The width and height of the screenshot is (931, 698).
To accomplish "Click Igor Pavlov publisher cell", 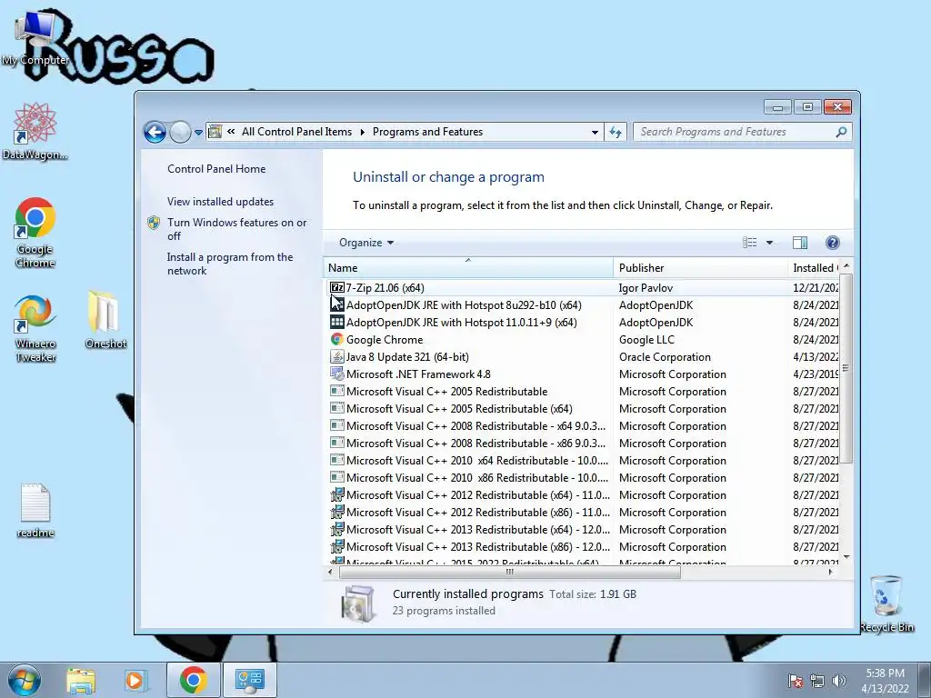I will pos(646,288).
